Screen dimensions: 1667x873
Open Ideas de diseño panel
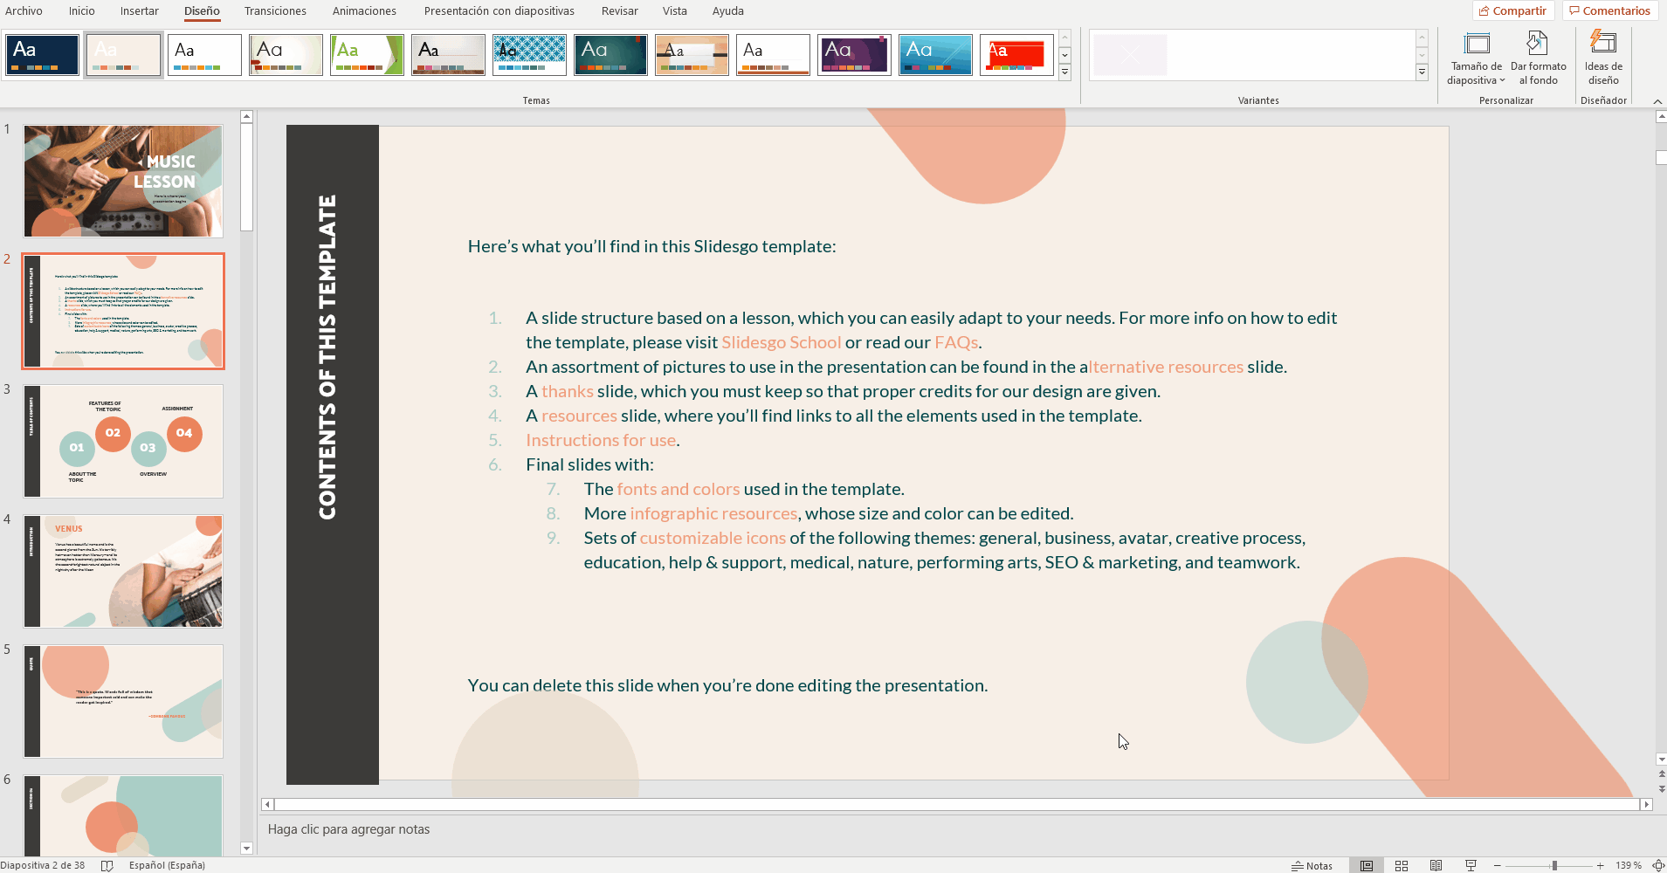tap(1603, 58)
